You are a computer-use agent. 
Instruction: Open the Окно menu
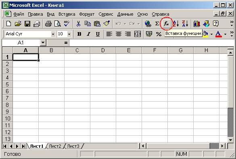[142, 14]
